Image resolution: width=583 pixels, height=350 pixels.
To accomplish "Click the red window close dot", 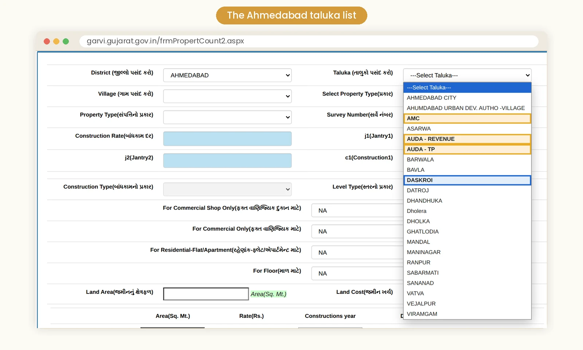I will 47,41.
